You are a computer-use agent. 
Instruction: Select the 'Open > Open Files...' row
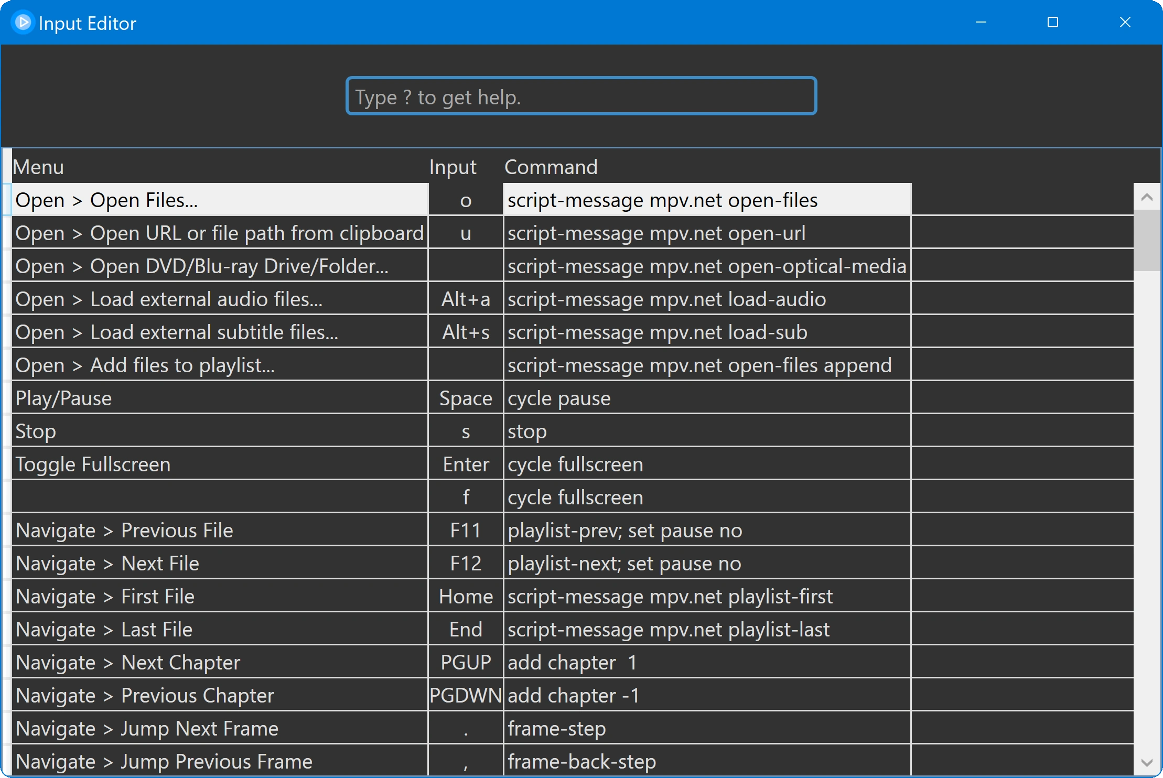(219, 200)
